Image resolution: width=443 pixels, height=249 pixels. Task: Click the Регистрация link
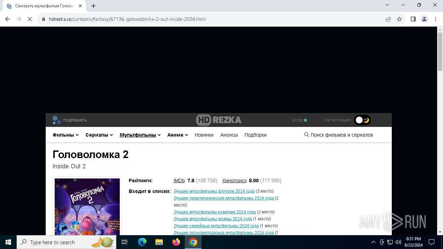[337, 120]
